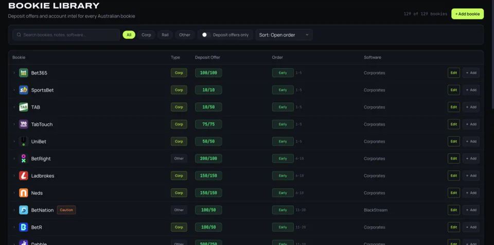Edit the Neds entry

tap(454, 192)
